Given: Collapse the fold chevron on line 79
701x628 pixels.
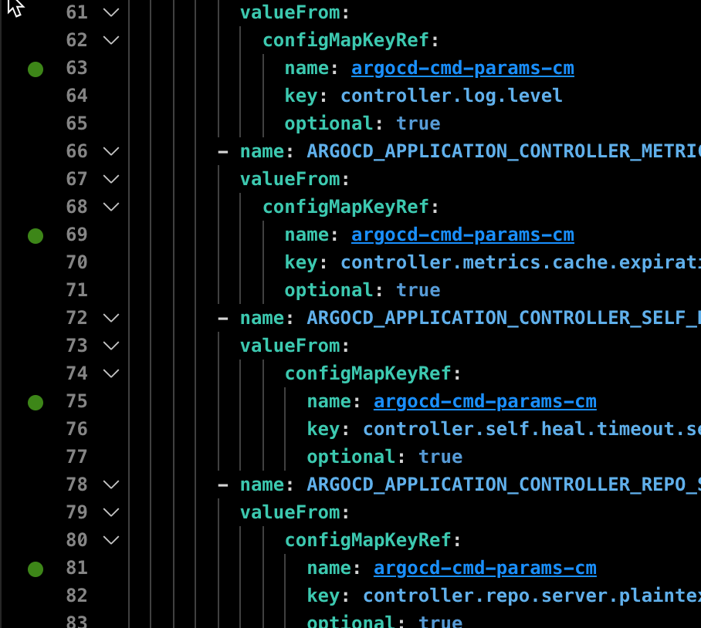Looking at the screenshot, I should [x=111, y=512].
